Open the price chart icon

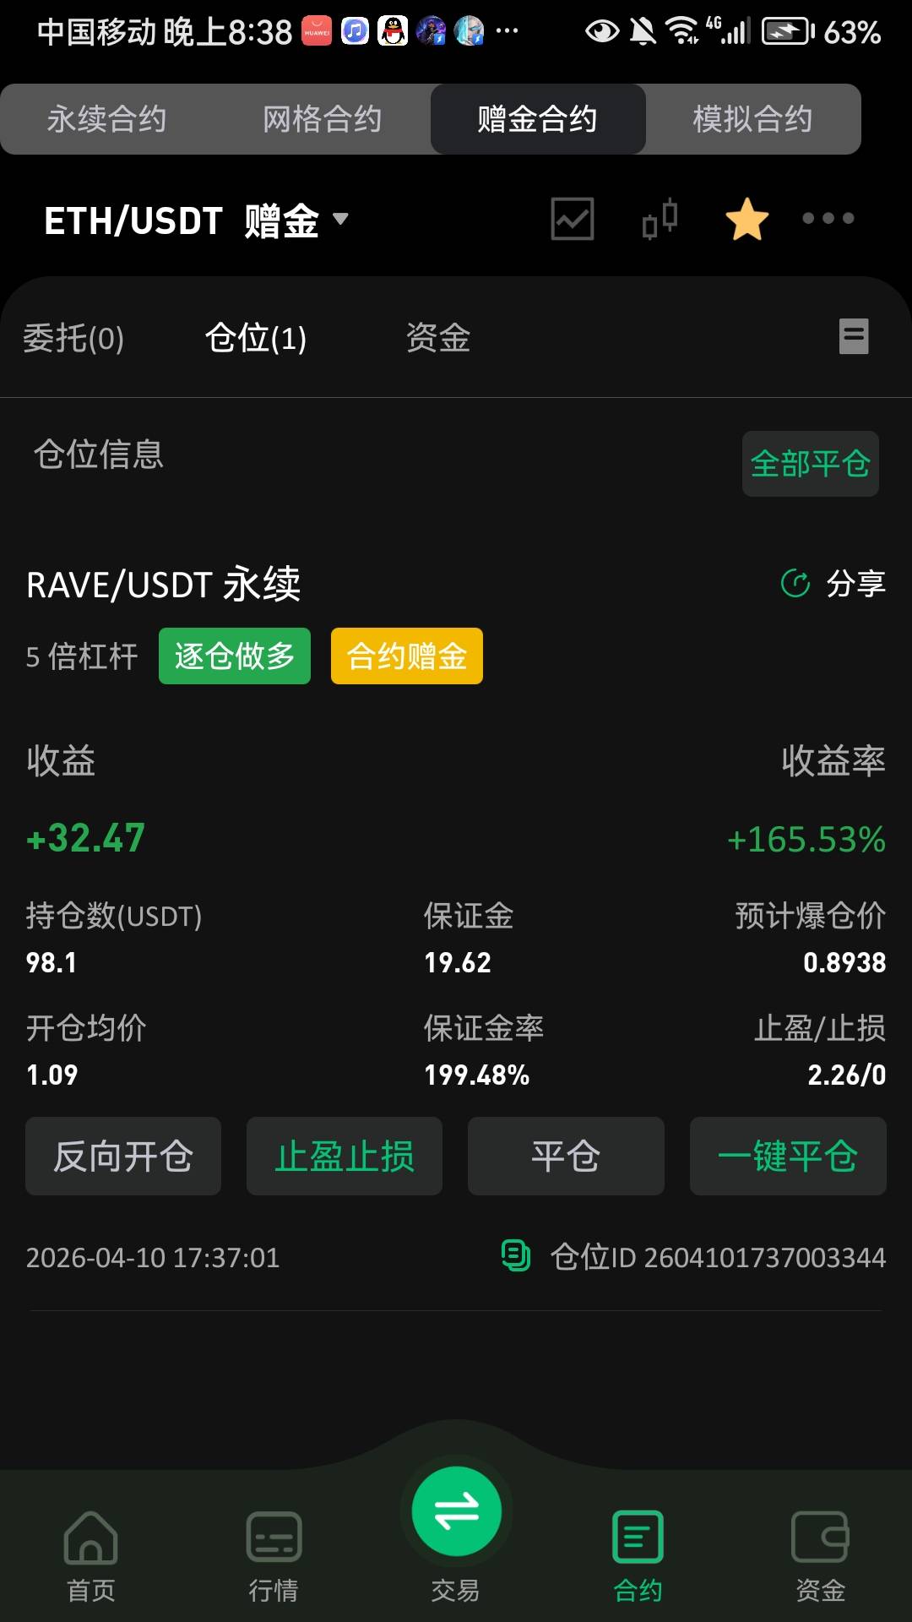point(573,219)
